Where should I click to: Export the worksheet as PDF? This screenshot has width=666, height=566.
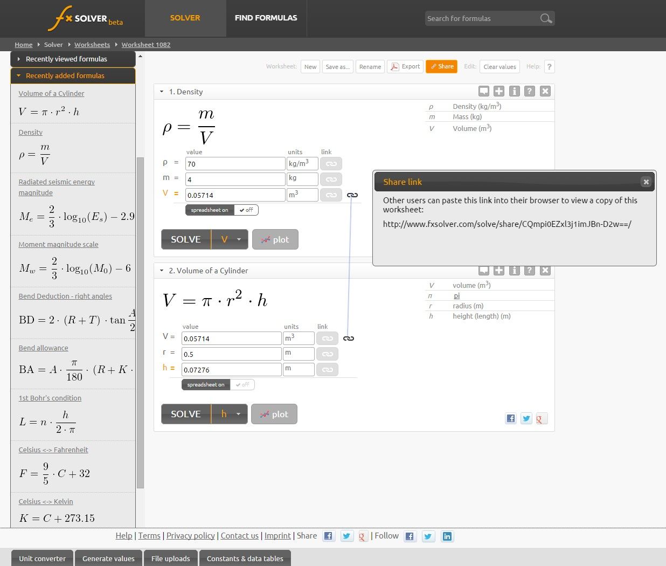[405, 66]
